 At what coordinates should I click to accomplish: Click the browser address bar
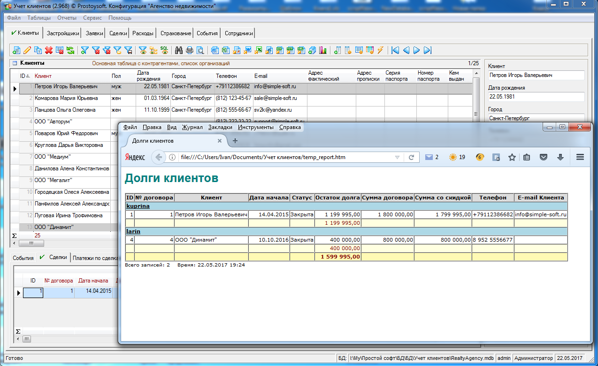coord(286,157)
